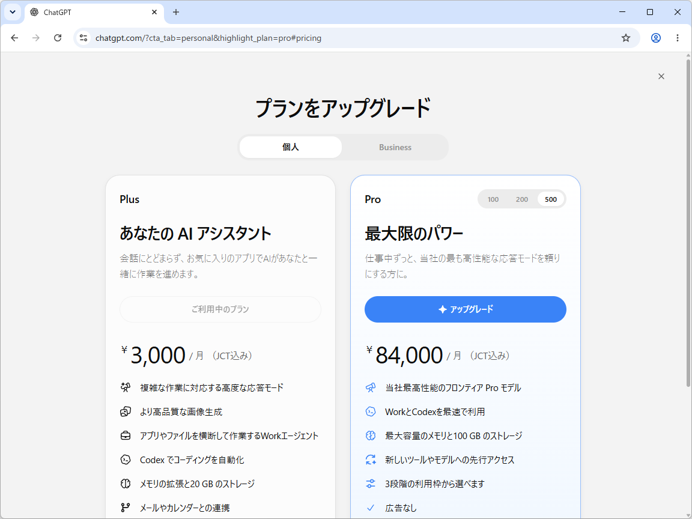This screenshot has width=692, height=519.
Task: Open the Chrome profile menu
Action: point(656,38)
